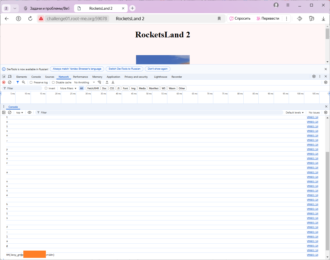Image resolution: width=330 pixels, height=260 pixels.
Task: Open the Application tab
Action: pyautogui.click(x=113, y=77)
